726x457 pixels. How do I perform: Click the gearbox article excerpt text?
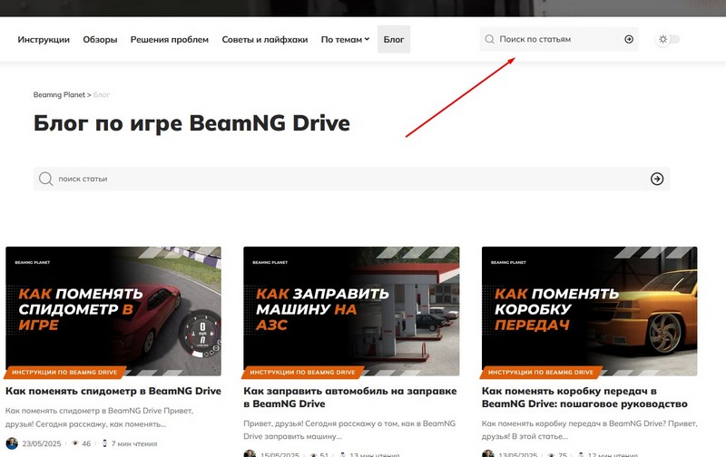pos(589,430)
